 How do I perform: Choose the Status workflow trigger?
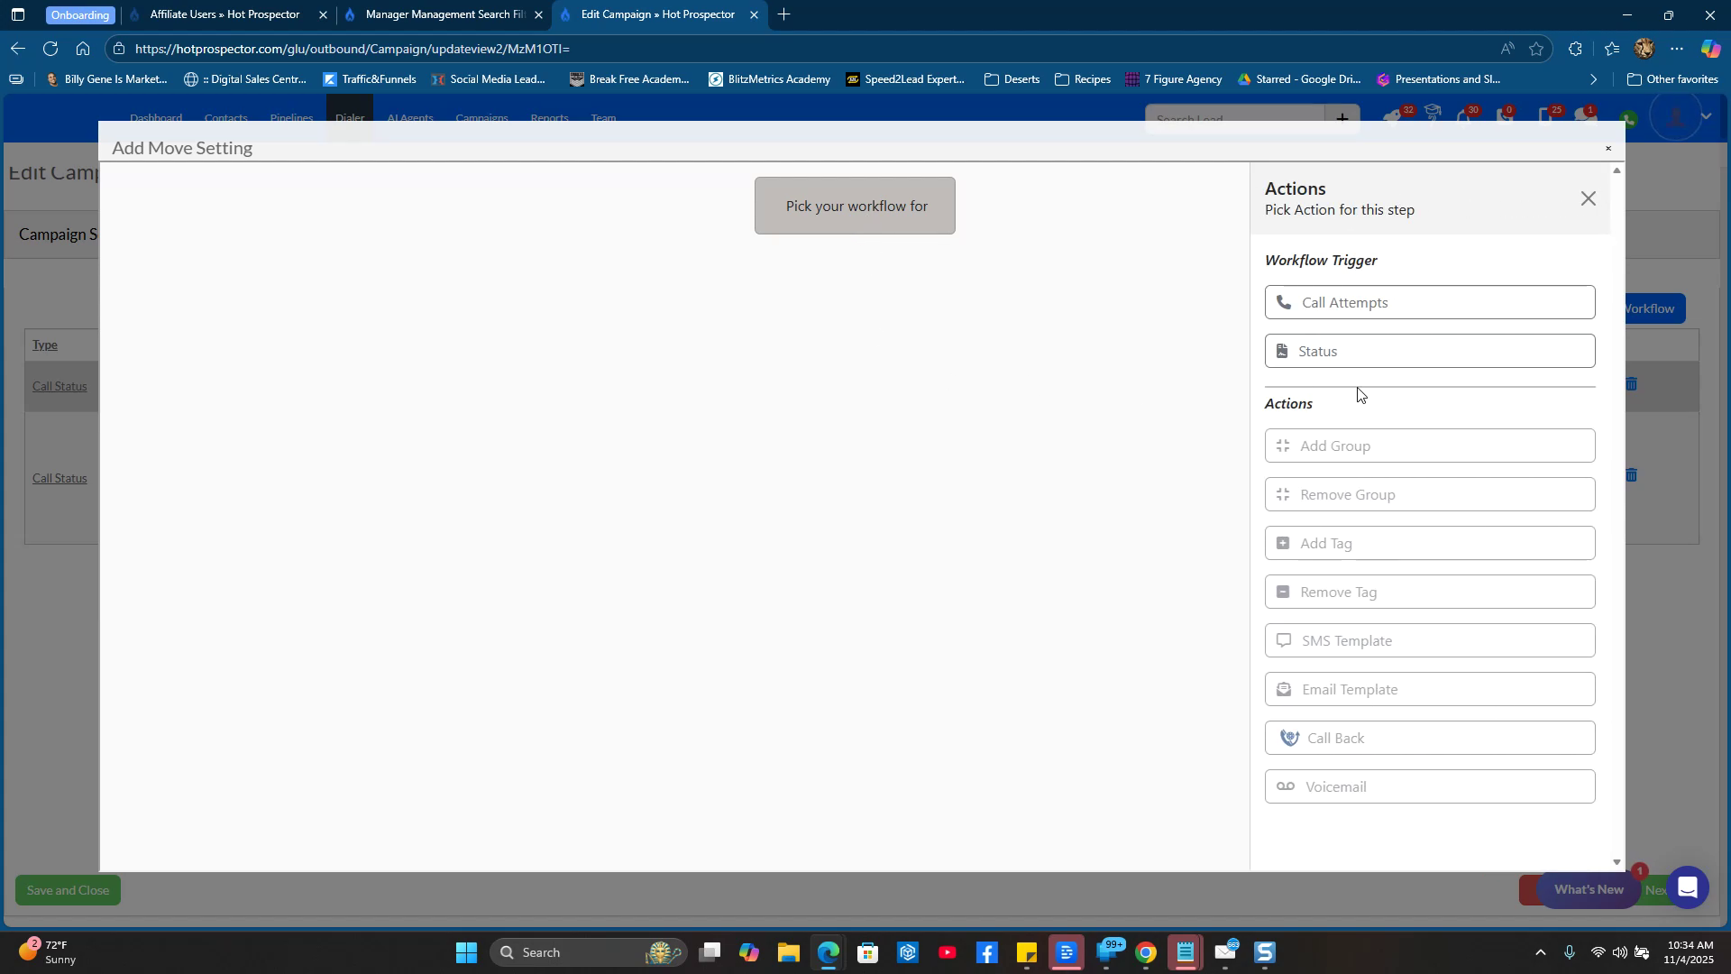1429,352
